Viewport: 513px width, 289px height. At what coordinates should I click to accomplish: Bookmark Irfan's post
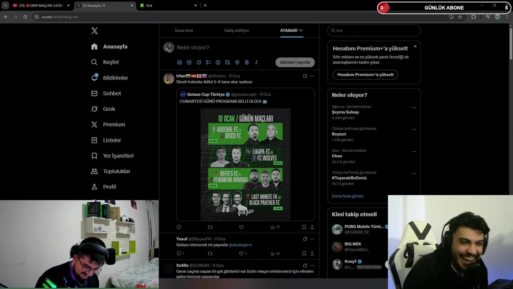click(304, 227)
